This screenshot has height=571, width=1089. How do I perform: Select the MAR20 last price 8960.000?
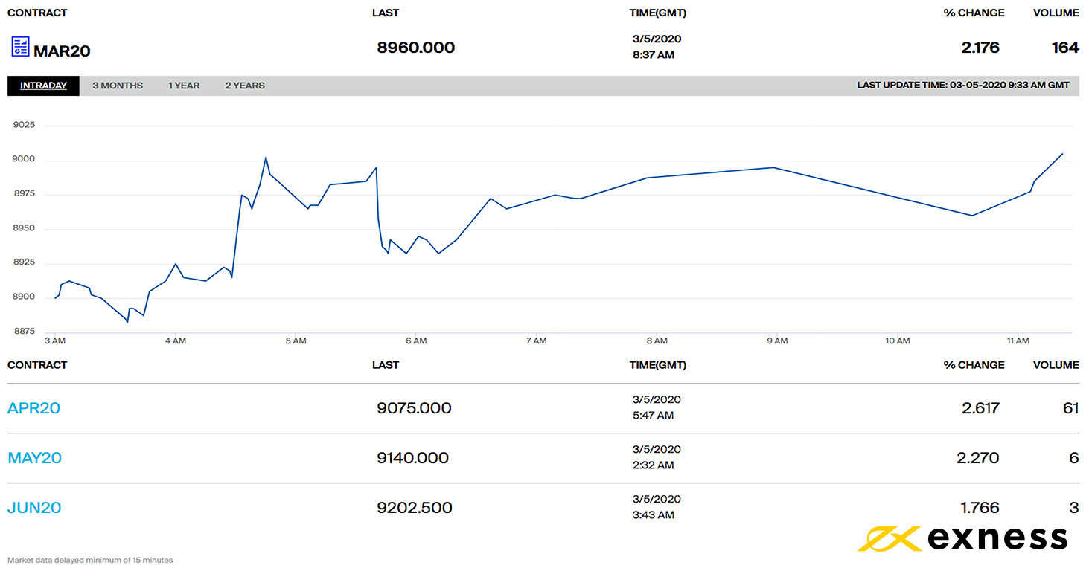[416, 48]
